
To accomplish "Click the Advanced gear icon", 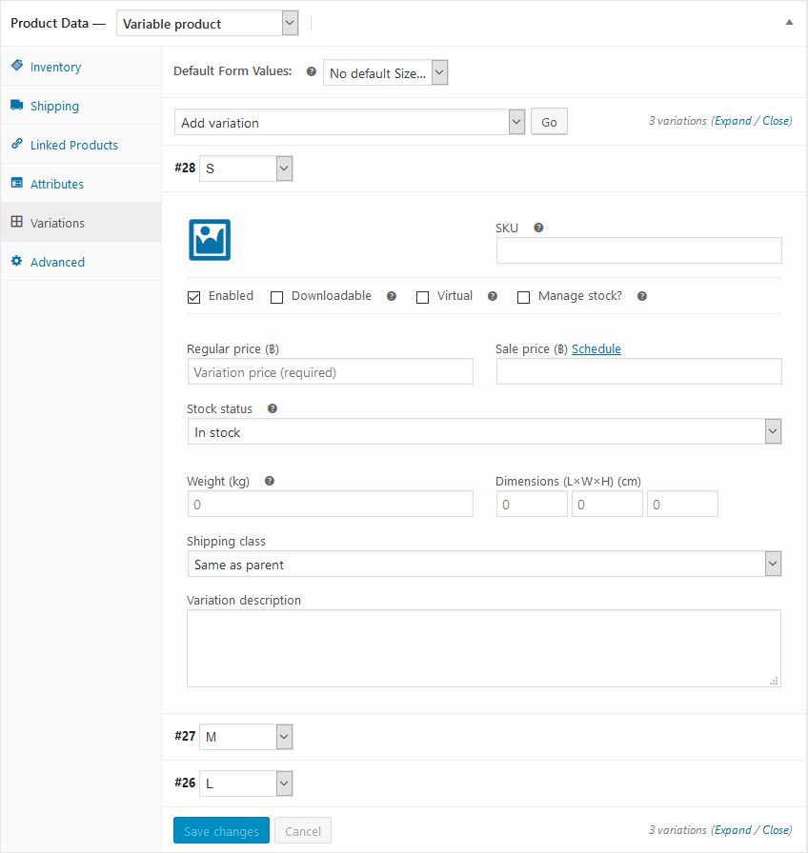I will [x=17, y=261].
